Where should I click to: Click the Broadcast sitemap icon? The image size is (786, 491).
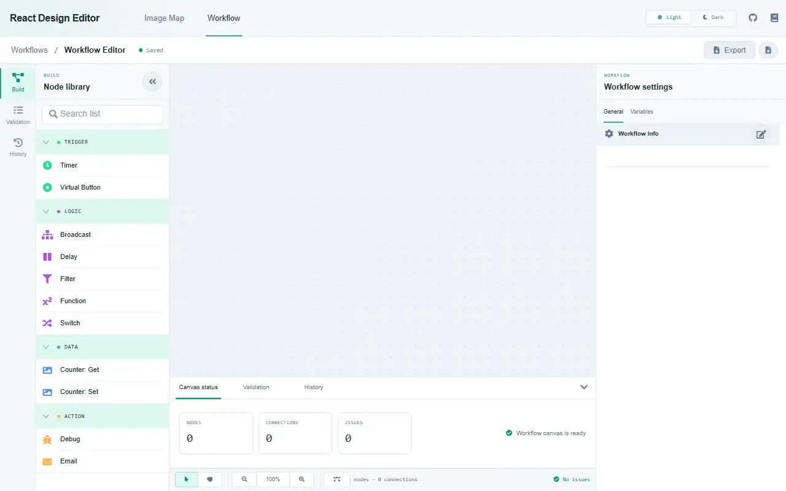coord(47,234)
